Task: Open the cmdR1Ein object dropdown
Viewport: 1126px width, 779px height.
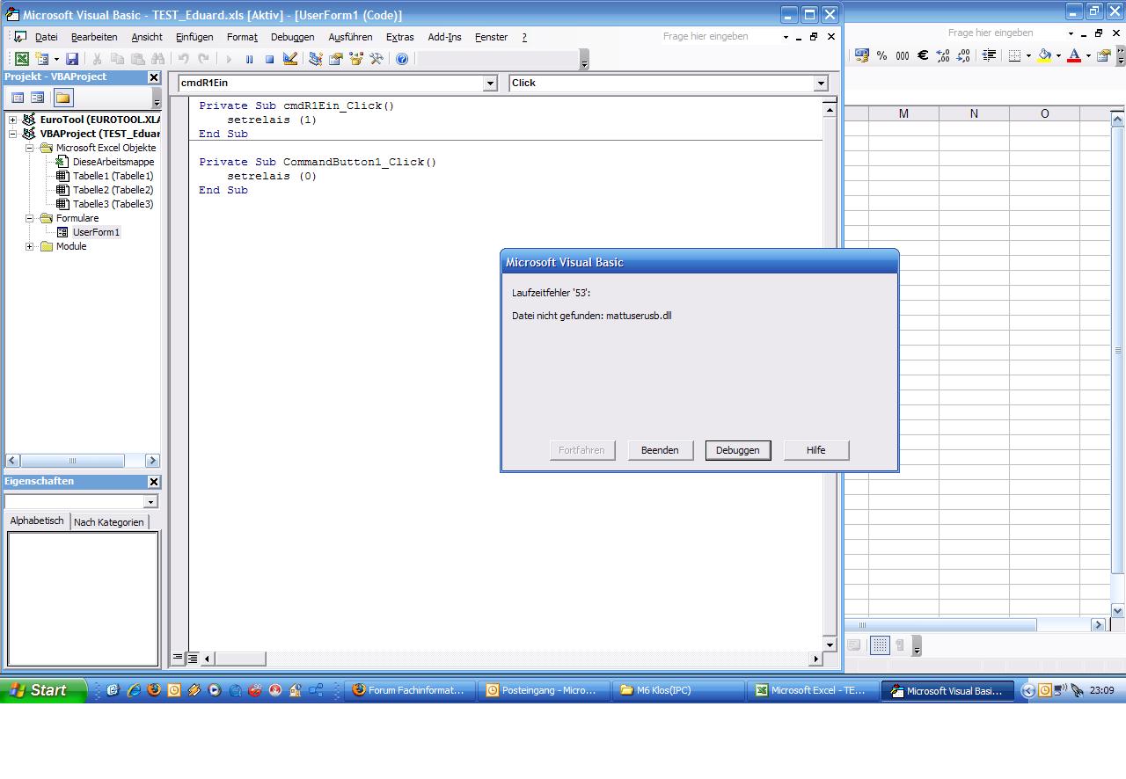Action: coord(490,84)
